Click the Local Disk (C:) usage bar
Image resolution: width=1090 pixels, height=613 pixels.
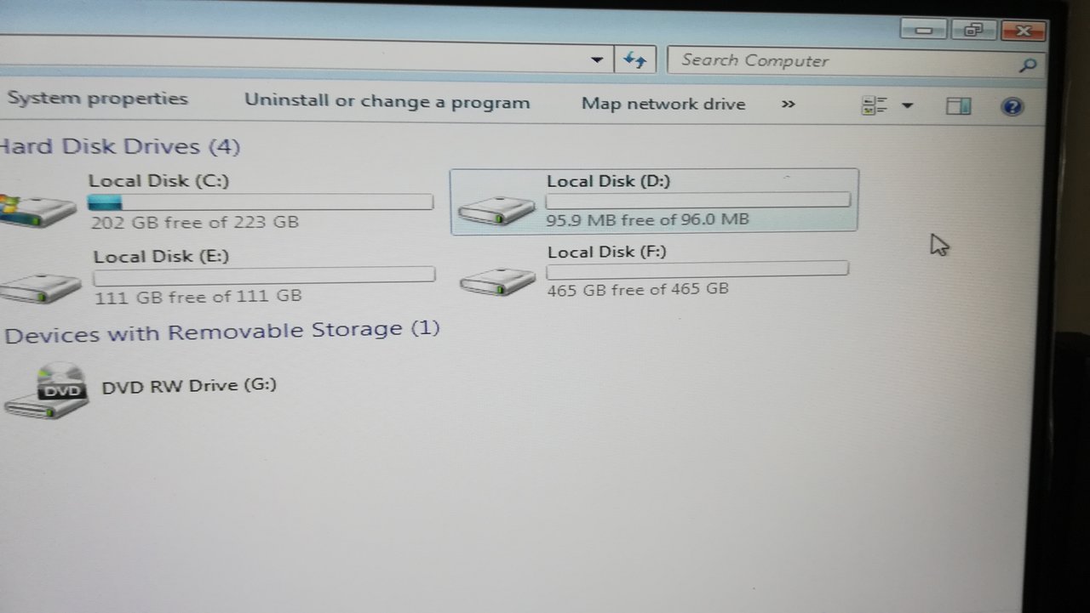coord(261,201)
